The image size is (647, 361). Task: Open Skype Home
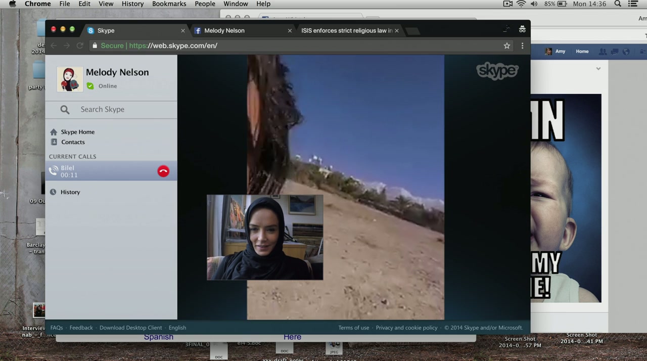[77, 132]
